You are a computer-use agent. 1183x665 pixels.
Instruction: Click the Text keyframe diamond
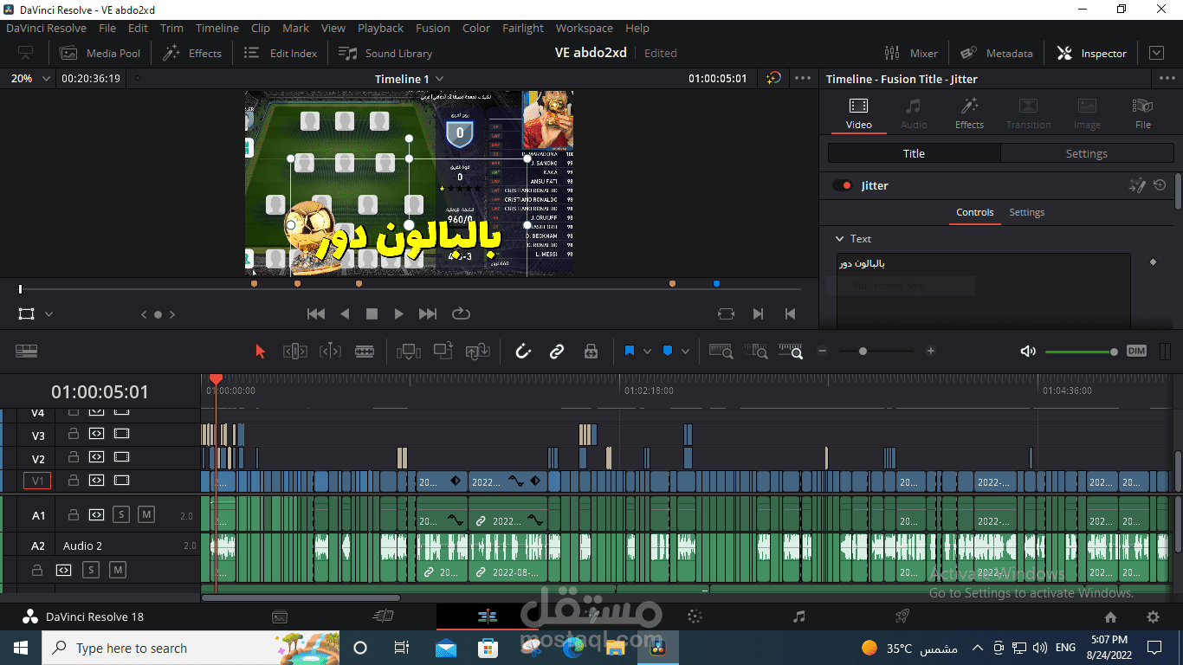click(x=1153, y=261)
